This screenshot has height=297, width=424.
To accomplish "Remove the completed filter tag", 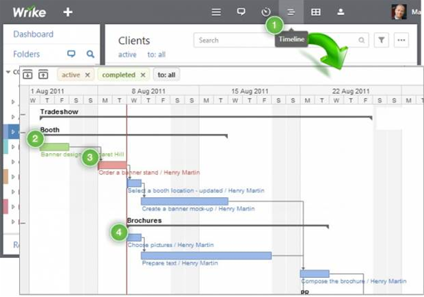I will 142,75.
